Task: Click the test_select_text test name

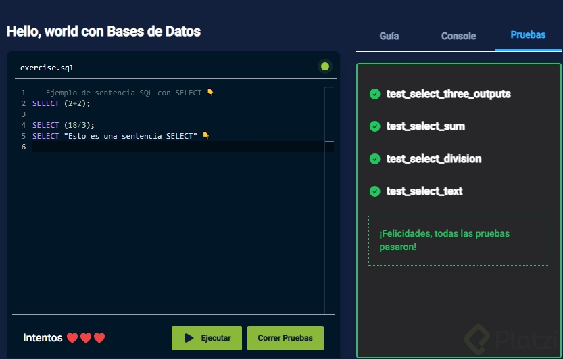Action: [x=424, y=191]
